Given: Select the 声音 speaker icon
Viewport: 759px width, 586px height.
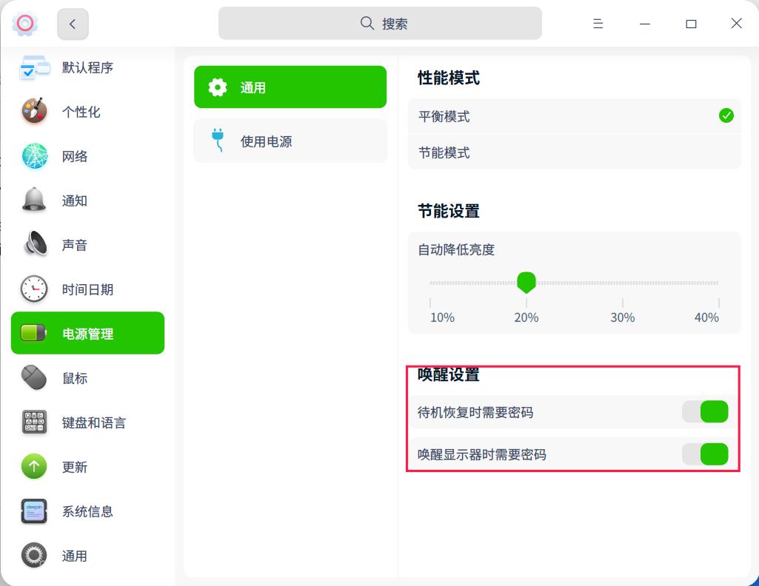Looking at the screenshot, I should pos(33,245).
